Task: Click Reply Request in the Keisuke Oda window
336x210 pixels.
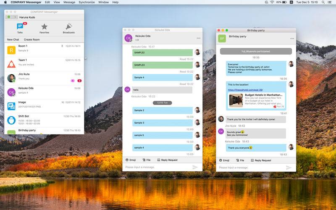Action: click(x=167, y=160)
